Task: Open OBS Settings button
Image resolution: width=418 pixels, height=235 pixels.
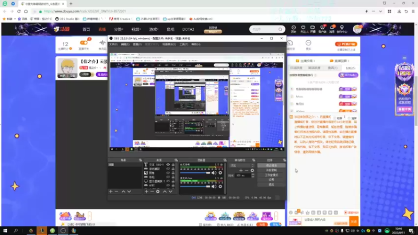Action: [271, 180]
